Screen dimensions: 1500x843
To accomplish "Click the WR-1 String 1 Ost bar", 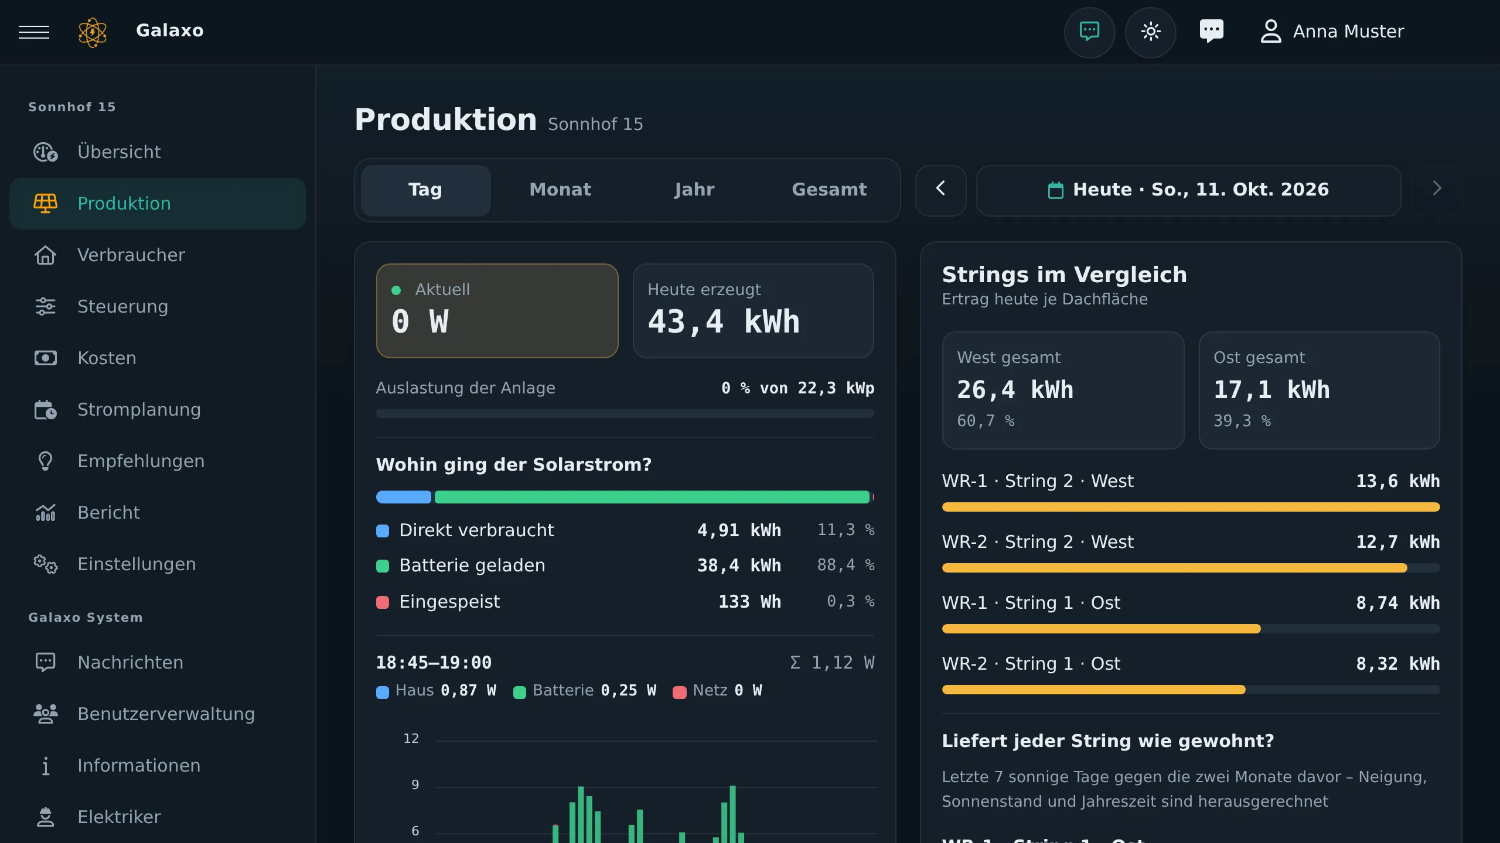I will tap(1191, 629).
